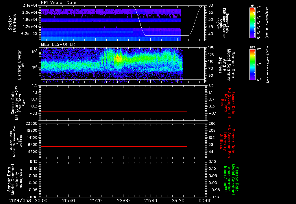Click the "45" Sun elevation tick label

pos(211,27)
